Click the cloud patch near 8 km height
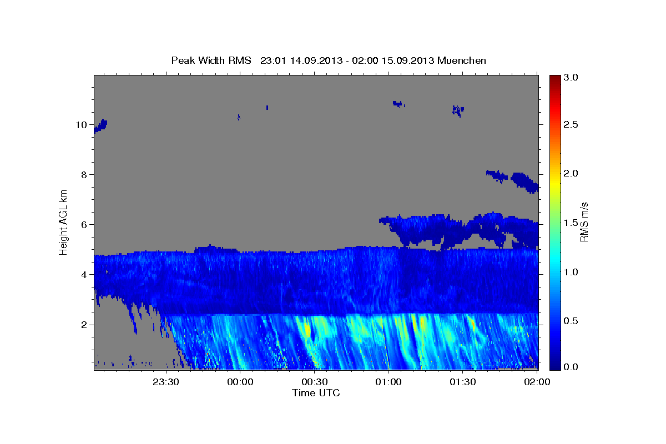This screenshot has height=444, width=666. point(513,180)
